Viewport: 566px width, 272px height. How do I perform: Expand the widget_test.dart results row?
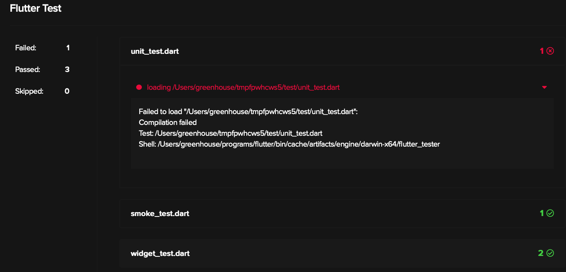343,253
